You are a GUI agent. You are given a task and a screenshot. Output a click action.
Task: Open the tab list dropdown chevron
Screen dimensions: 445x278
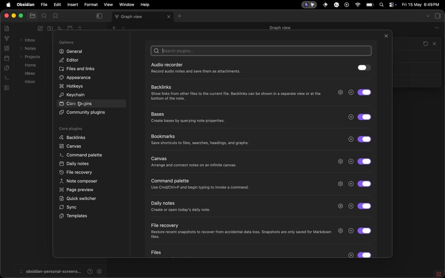pos(428,16)
